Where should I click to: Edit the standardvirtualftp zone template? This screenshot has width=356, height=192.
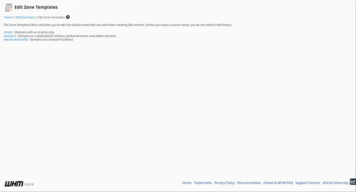pyautogui.click(x=16, y=40)
